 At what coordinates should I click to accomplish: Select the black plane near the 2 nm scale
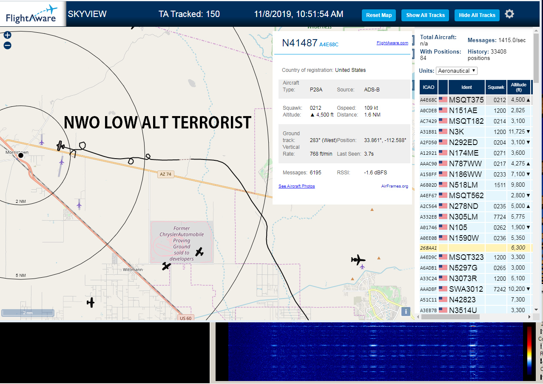pyautogui.click(x=91, y=302)
